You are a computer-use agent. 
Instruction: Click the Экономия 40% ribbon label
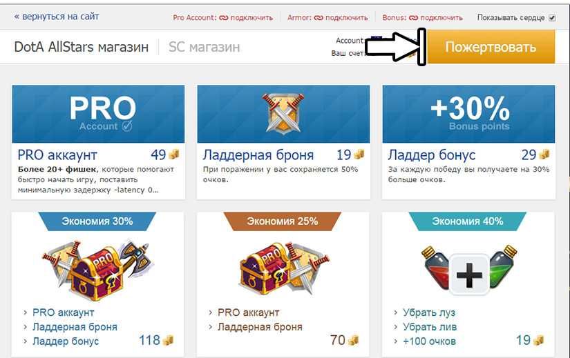[468, 221]
